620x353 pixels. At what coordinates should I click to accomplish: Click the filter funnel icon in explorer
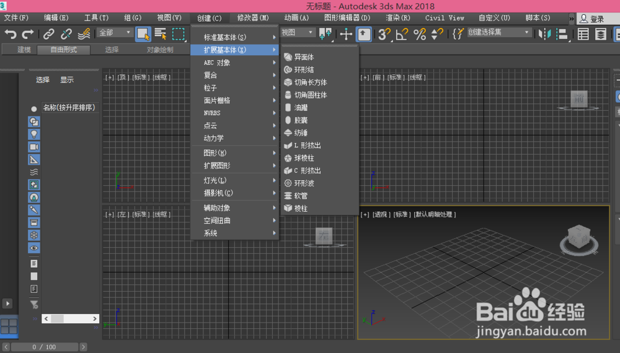click(34, 304)
